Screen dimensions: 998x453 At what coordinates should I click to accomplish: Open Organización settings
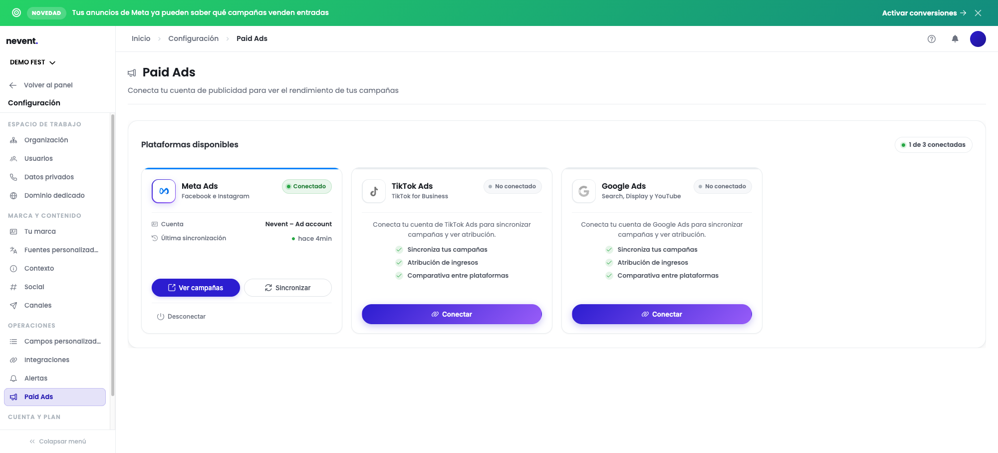click(55, 140)
